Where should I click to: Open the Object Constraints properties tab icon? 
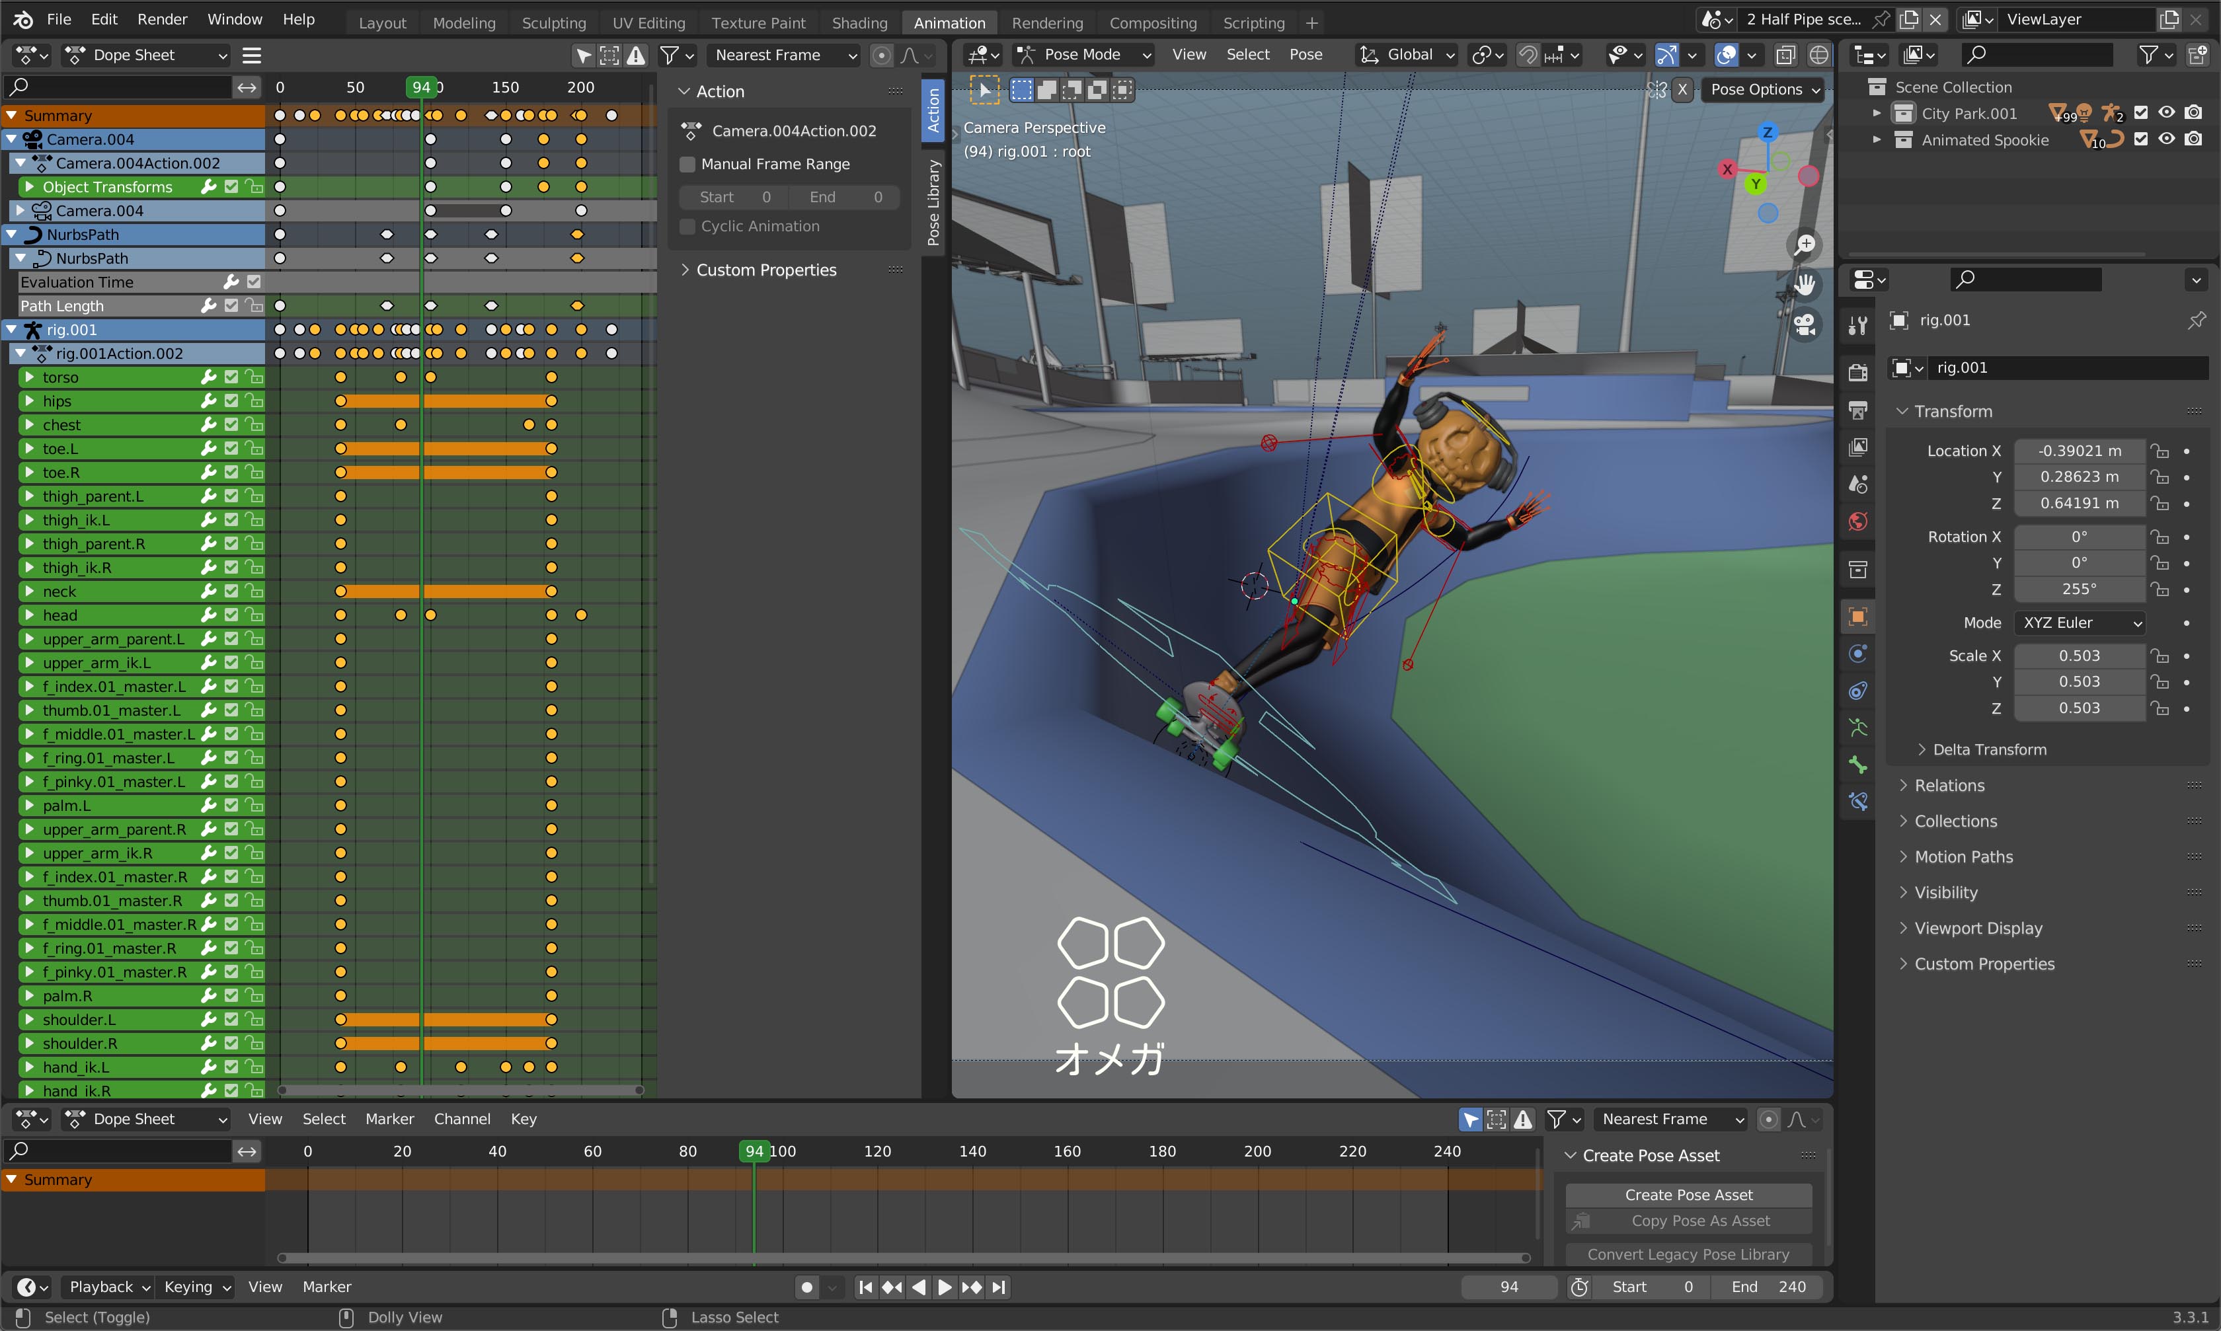(1857, 691)
